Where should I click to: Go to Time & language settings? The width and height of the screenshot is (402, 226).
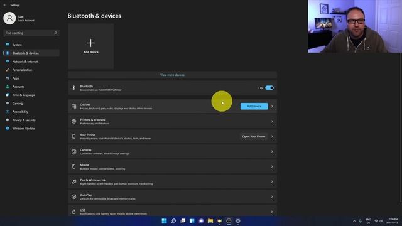(x=31, y=95)
